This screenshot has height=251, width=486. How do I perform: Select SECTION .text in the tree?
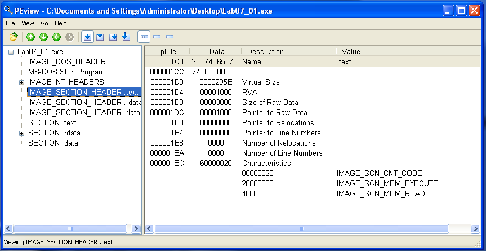[x=52, y=122]
